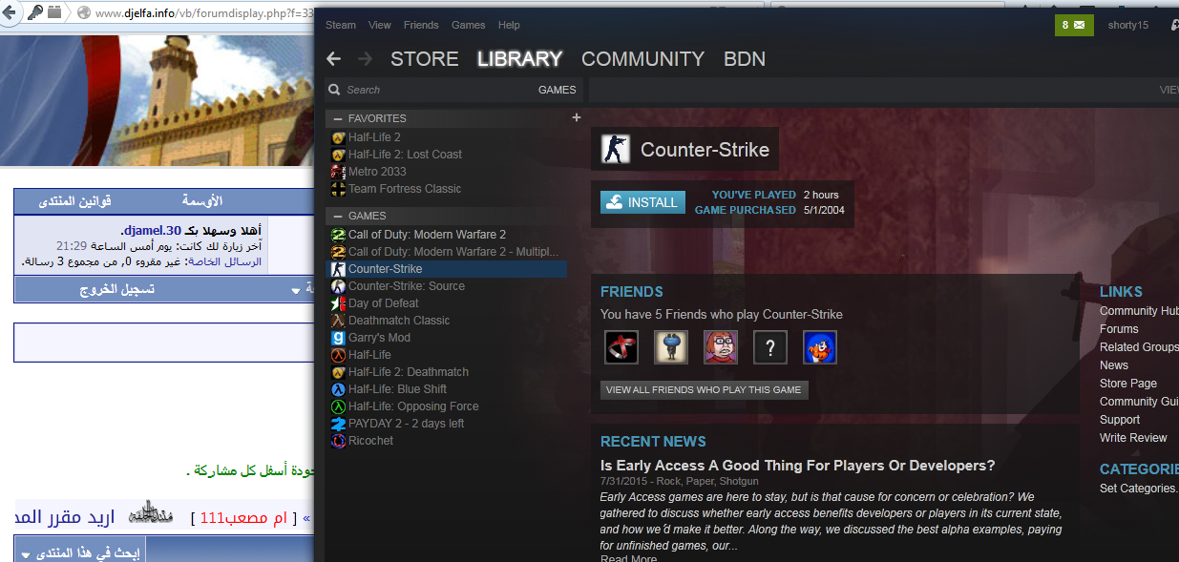
Task: Switch to the COMMUNITY tab
Action: pyautogui.click(x=642, y=59)
